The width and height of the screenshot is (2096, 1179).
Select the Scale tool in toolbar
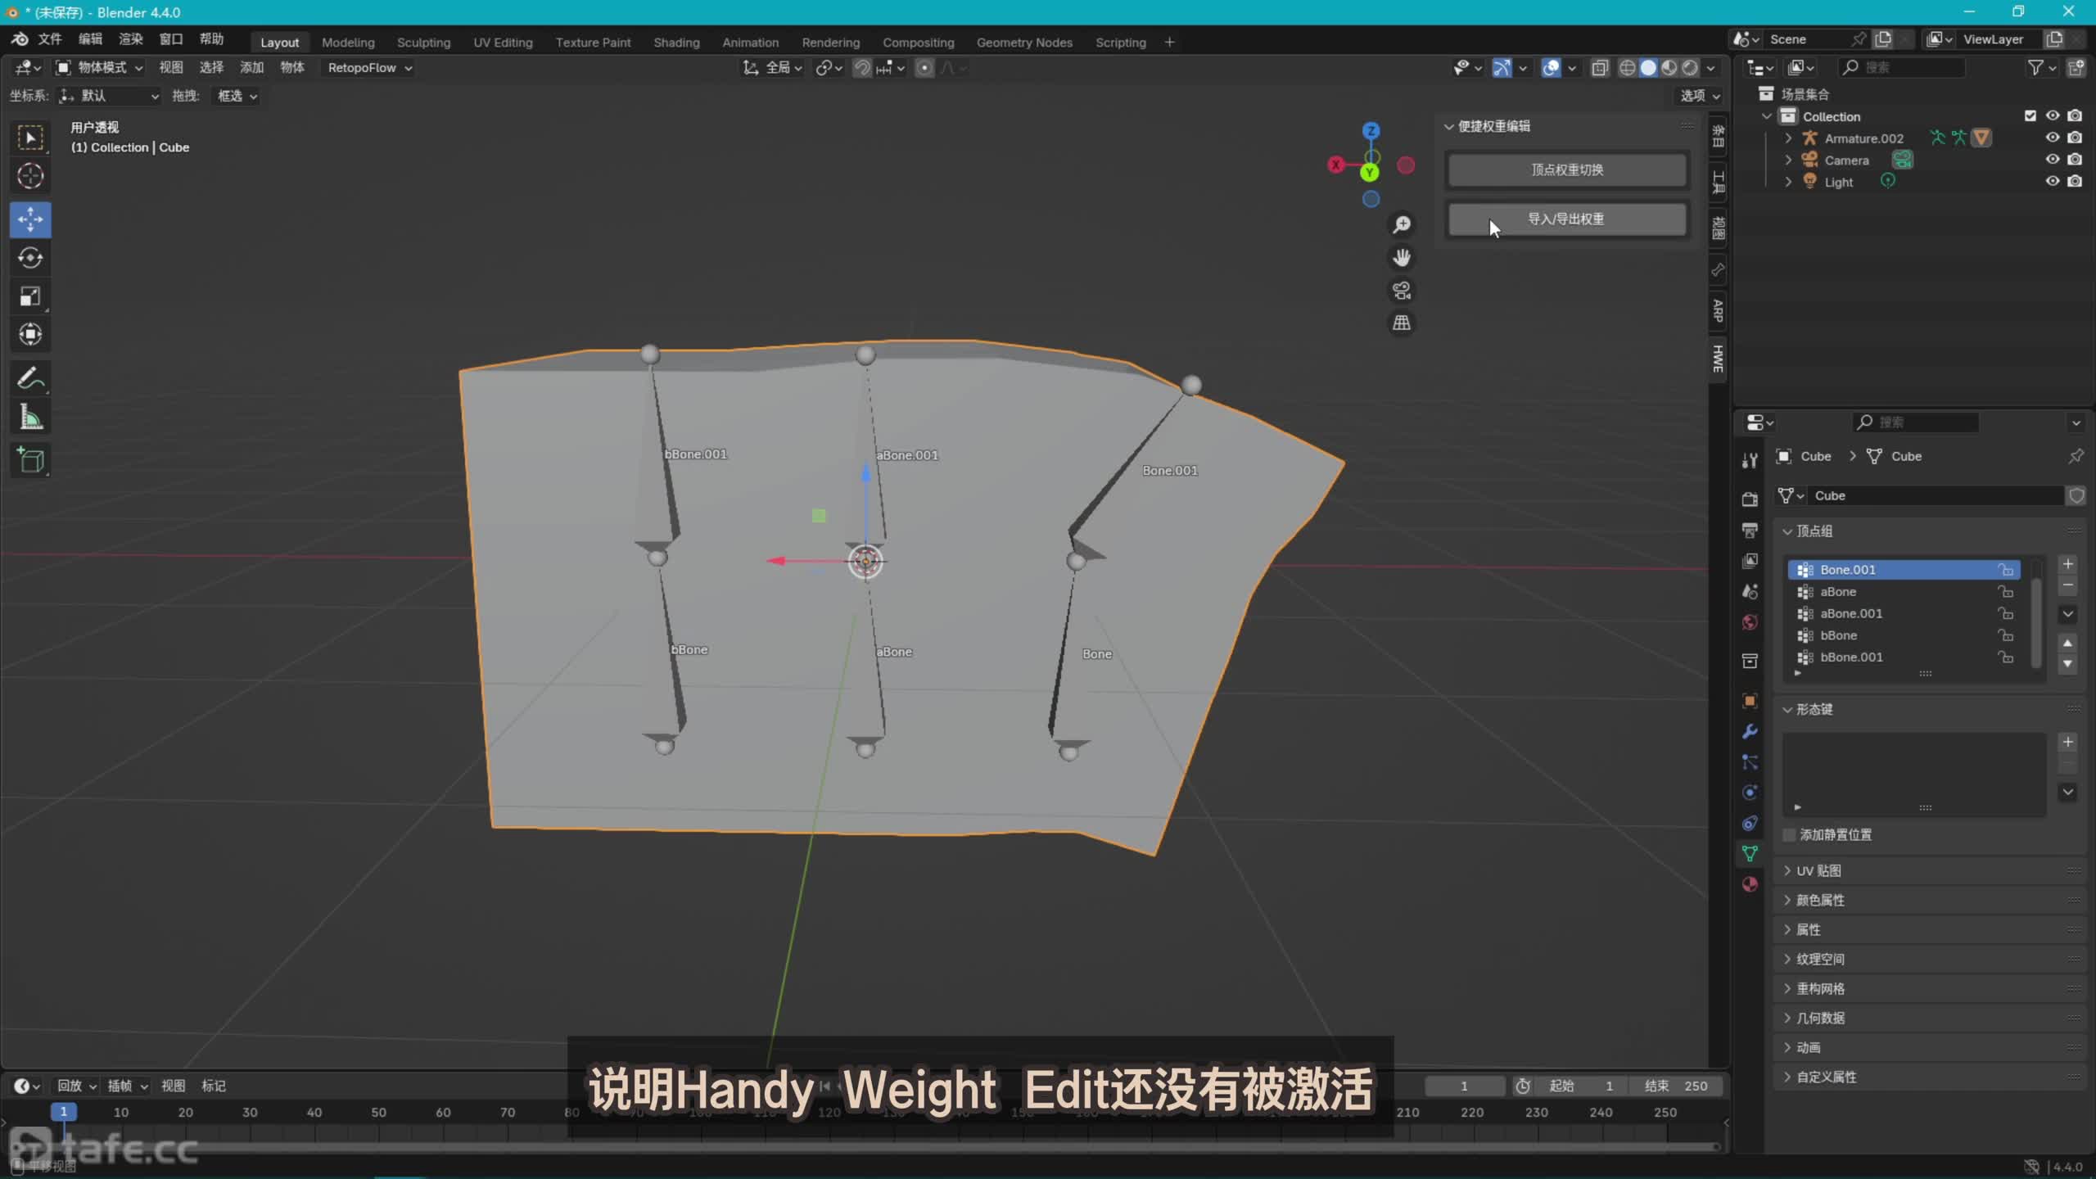tap(30, 296)
